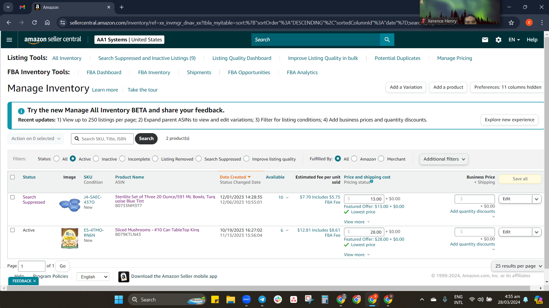Screen dimensions: 549x308
Task: Click the magnifier search button in header
Action: 387,40
